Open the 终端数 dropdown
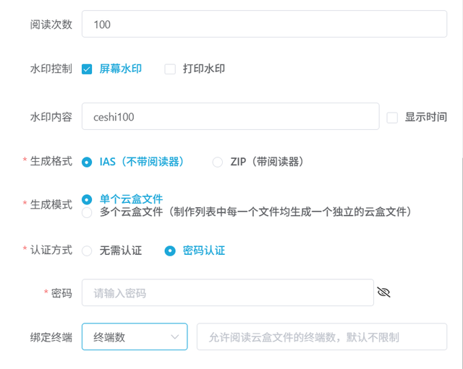 [134, 337]
